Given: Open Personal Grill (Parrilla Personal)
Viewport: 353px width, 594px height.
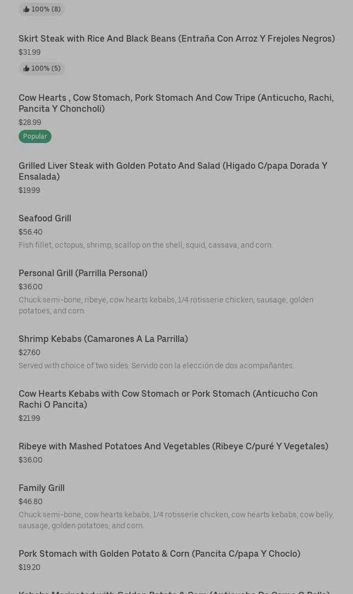Looking at the screenshot, I should [x=83, y=273].
